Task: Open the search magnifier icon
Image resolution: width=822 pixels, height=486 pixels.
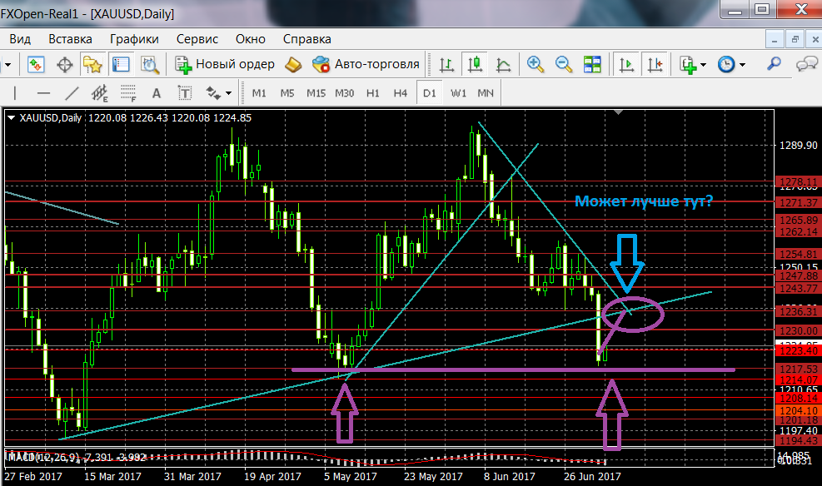Action: coord(774,64)
